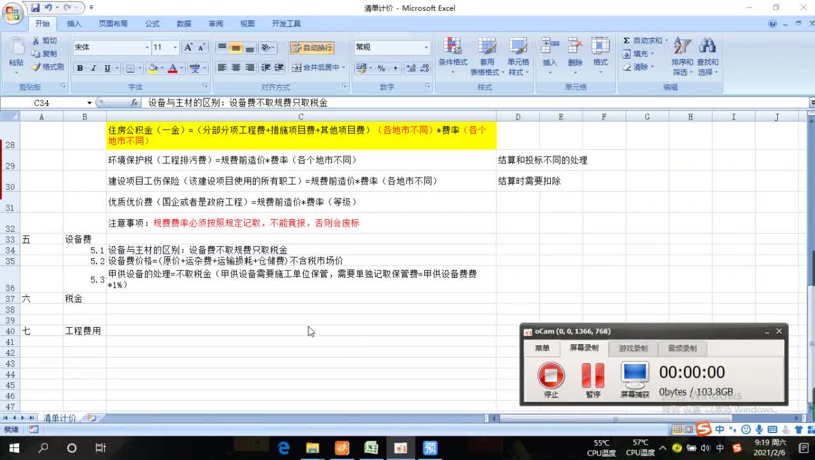Image resolution: width=815 pixels, height=460 pixels.
Task: Toggle bottom vertical alignment
Action: pos(250,48)
